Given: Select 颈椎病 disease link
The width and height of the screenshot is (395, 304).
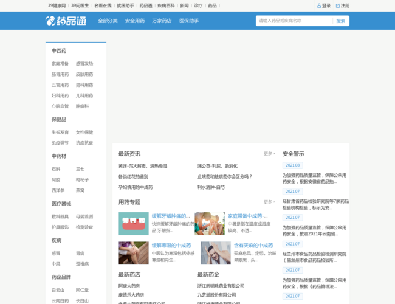Looking at the screenshot, I should tap(83, 264).
